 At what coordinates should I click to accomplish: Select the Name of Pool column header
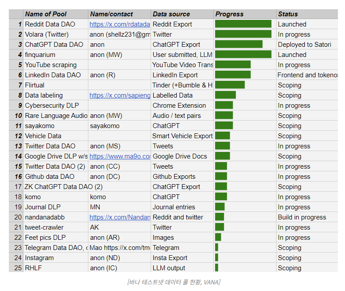tap(46, 14)
